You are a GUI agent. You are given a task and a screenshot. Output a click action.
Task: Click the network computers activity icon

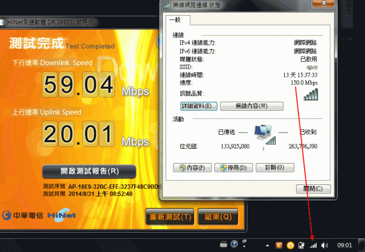point(265,134)
